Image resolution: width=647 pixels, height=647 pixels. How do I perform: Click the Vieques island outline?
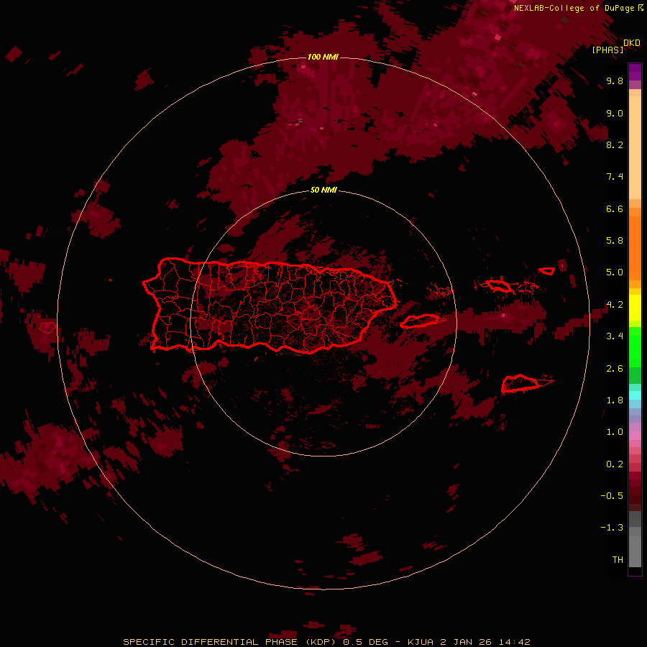click(x=420, y=321)
